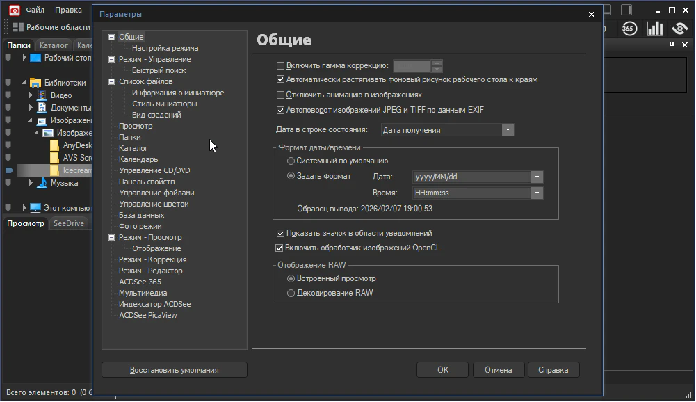The height and width of the screenshot is (402, 696).
Task: Collapse the 'Список файлов' tree node
Action: point(111,81)
